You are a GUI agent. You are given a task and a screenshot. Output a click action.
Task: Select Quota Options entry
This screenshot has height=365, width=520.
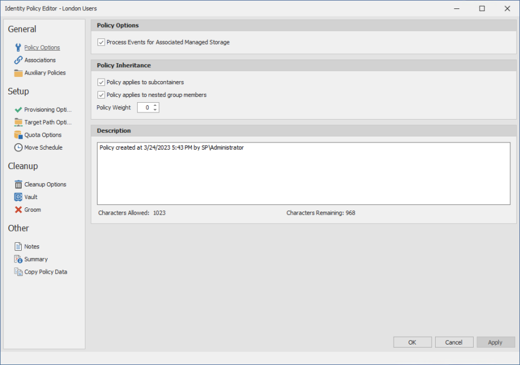[43, 135]
